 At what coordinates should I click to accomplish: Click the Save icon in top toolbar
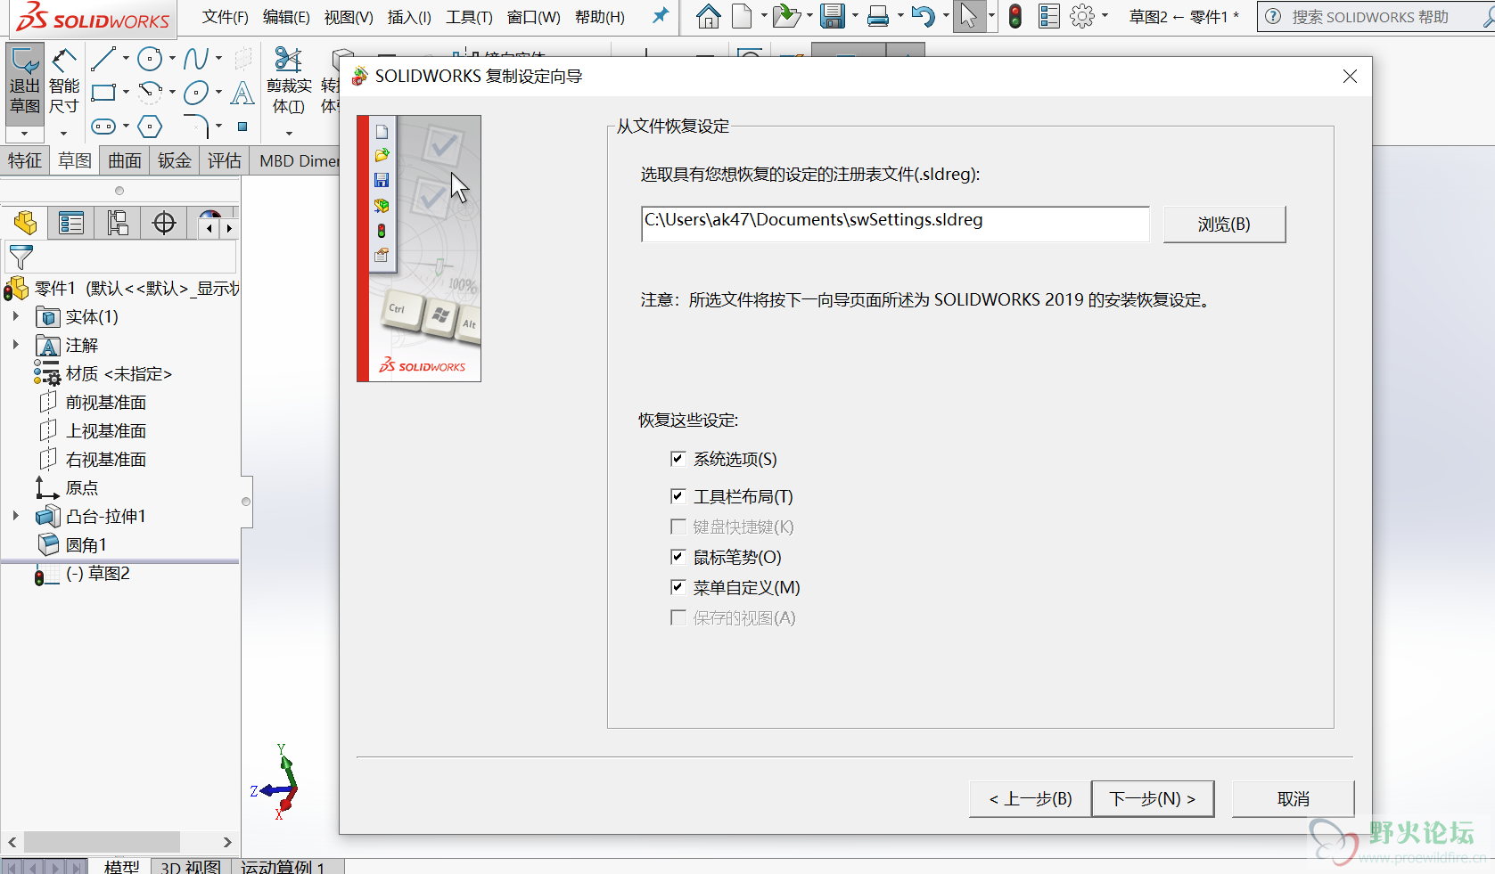833,16
